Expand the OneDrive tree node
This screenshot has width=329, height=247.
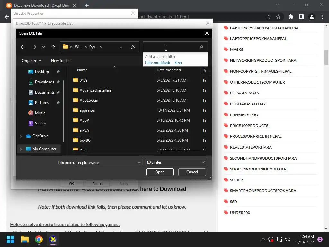click(x=21, y=136)
